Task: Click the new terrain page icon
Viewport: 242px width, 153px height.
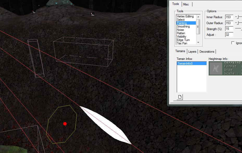Action: (179, 97)
